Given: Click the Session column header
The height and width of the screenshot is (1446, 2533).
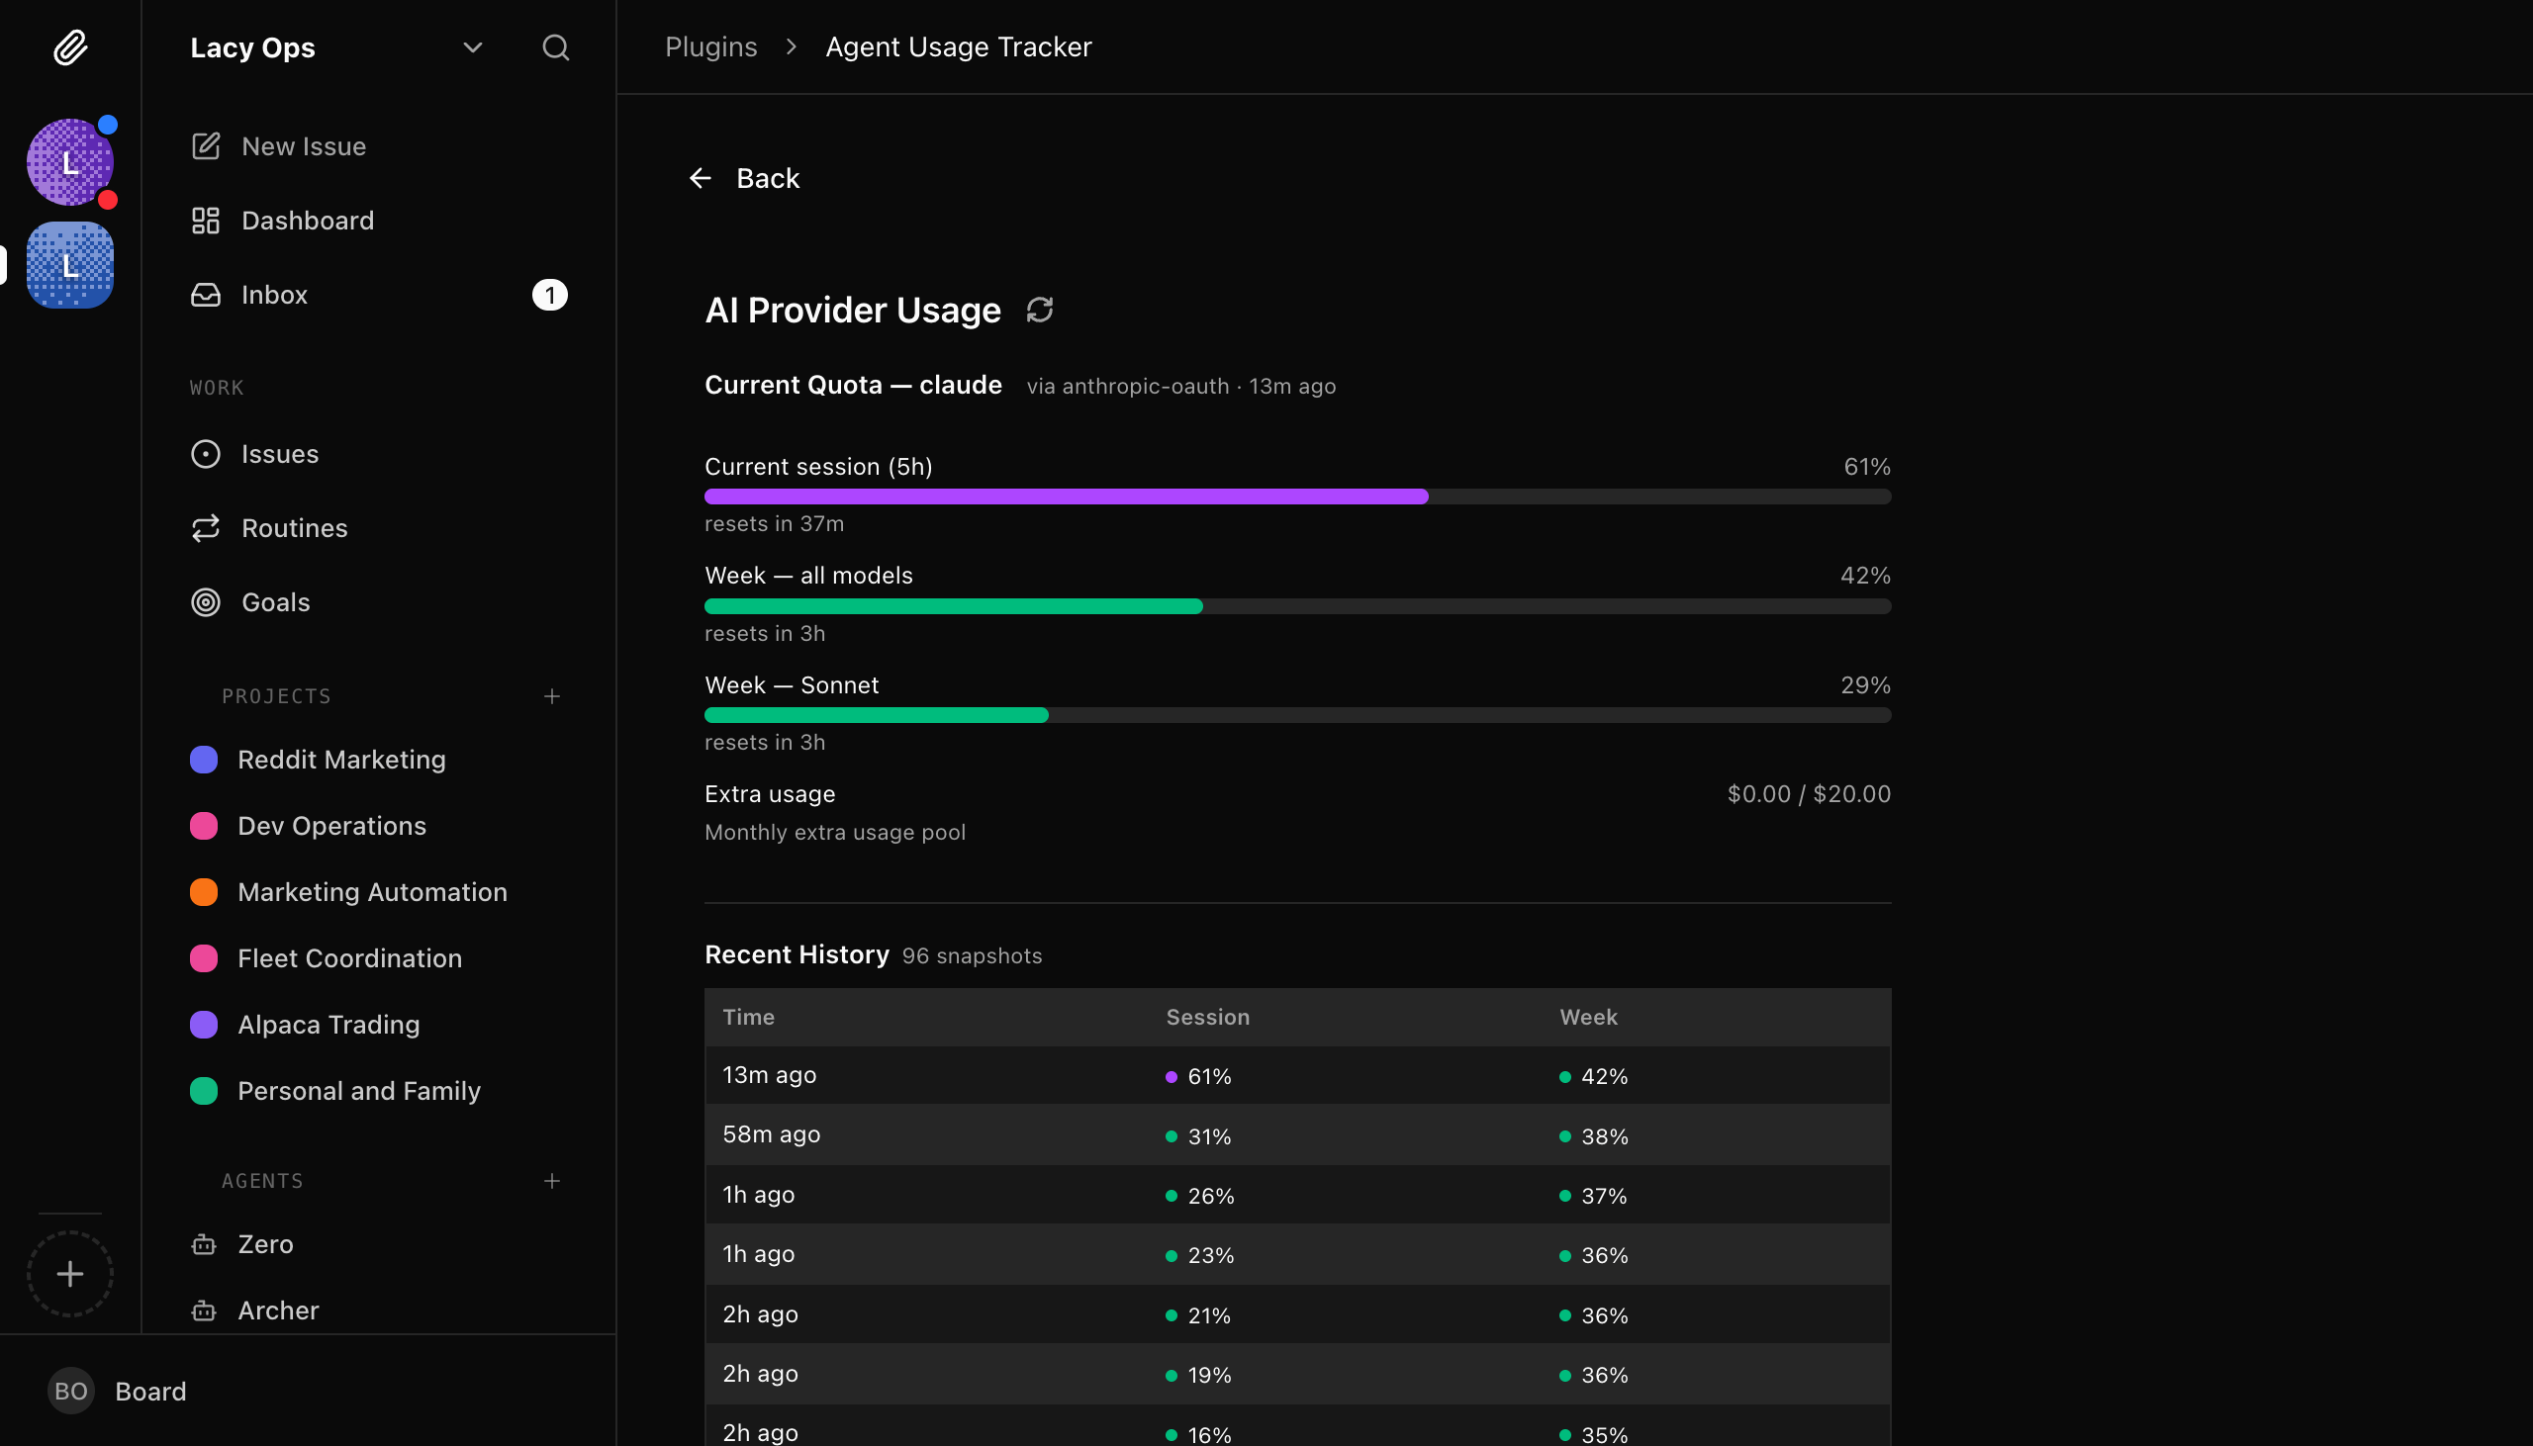Looking at the screenshot, I should tap(1208, 1017).
